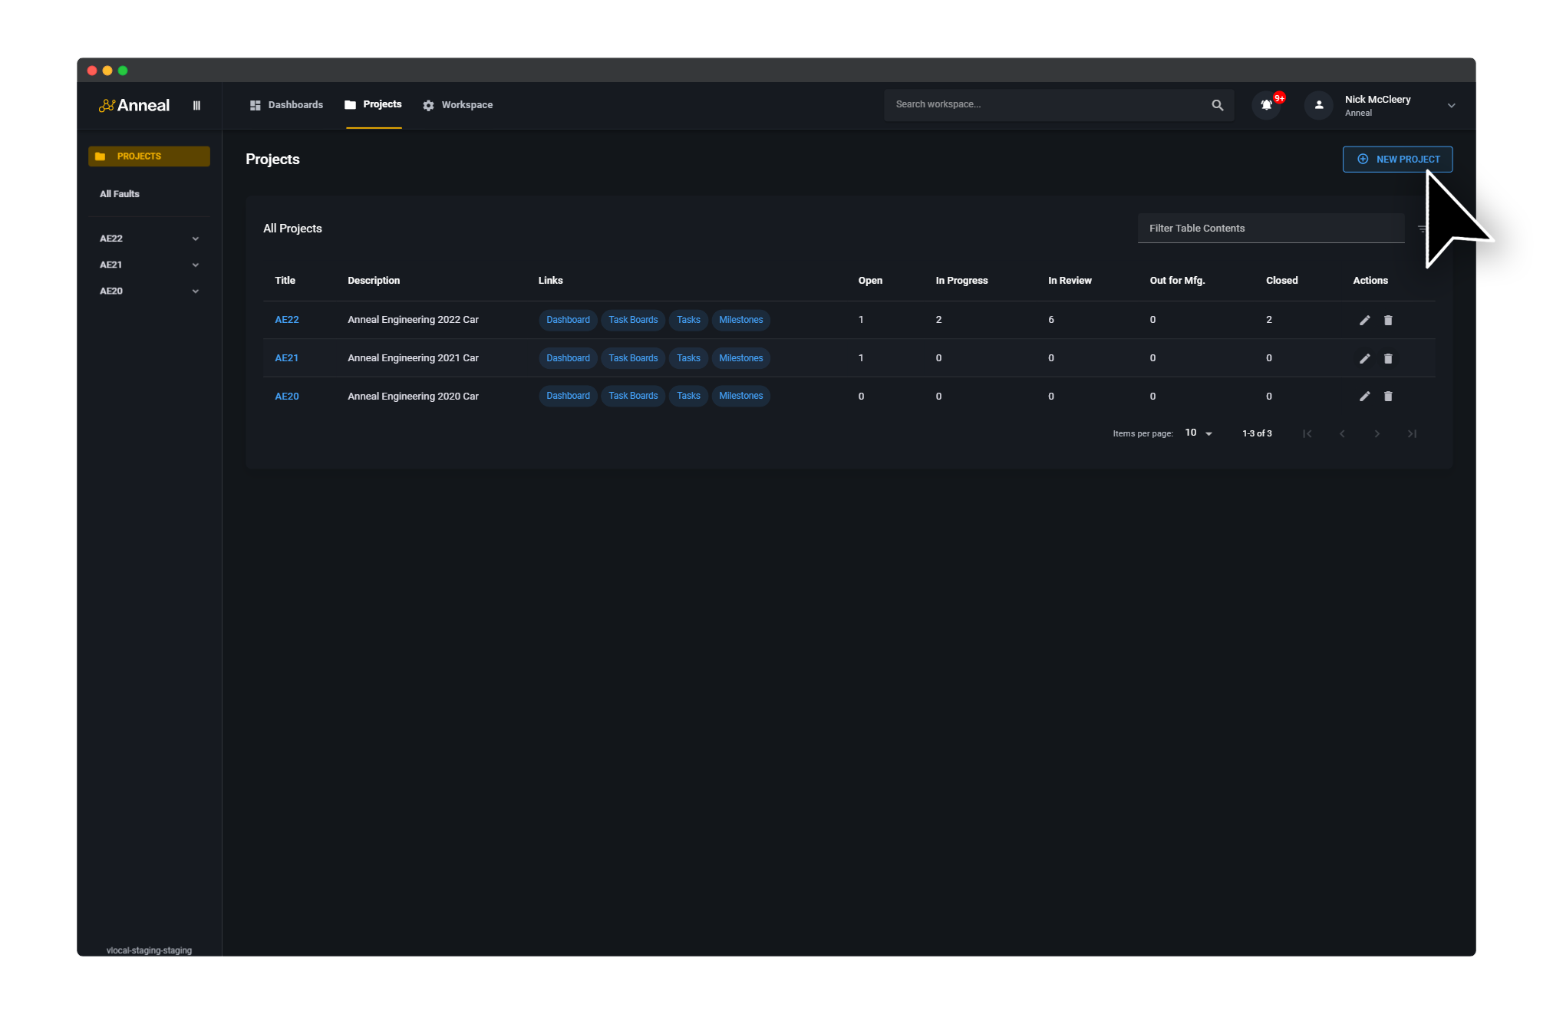1553x1014 pixels.
Task: Expand the AE22 project in the sidebar
Action: tap(196, 239)
